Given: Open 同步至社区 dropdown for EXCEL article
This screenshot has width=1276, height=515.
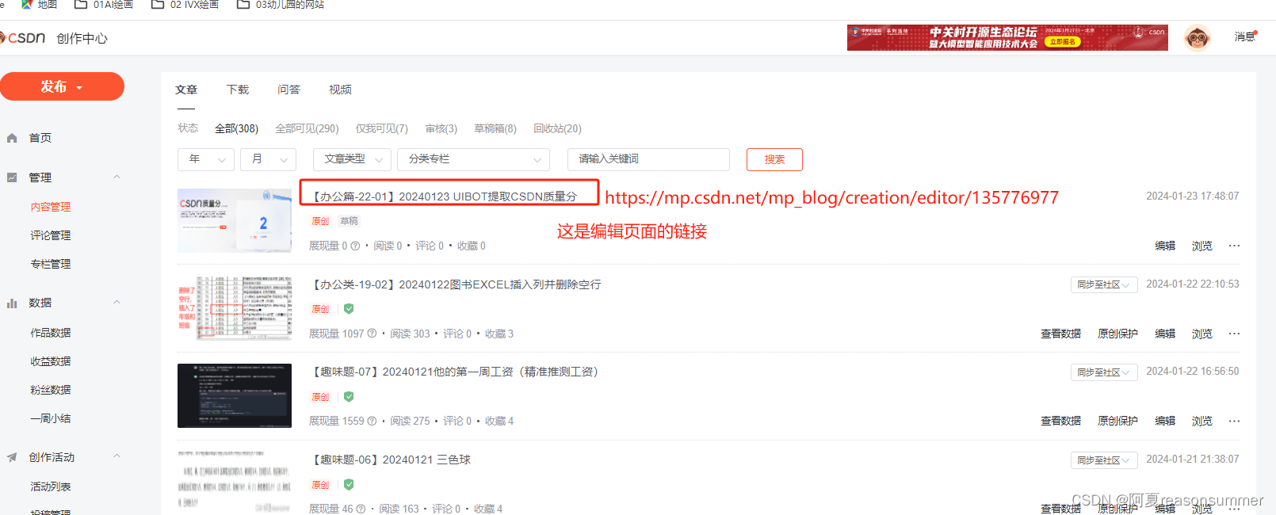Looking at the screenshot, I should pos(1104,284).
